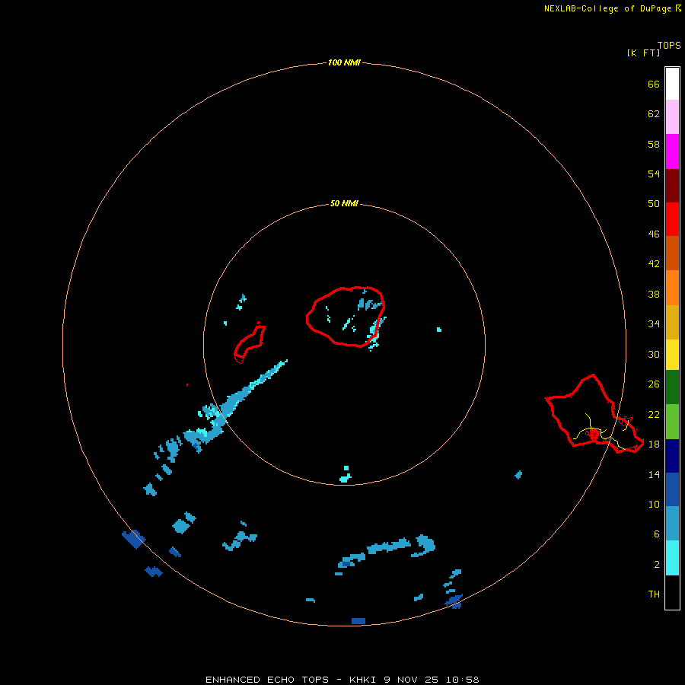Viewport: 685px width, 685px height.
Task: Click the 54 legend value
Action: pos(654,174)
